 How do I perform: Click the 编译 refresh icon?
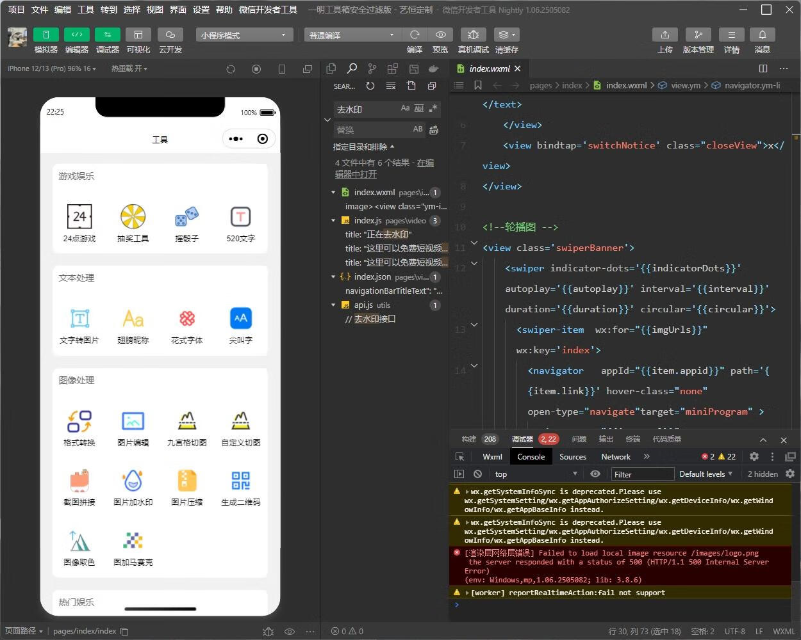tap(415, 35)
